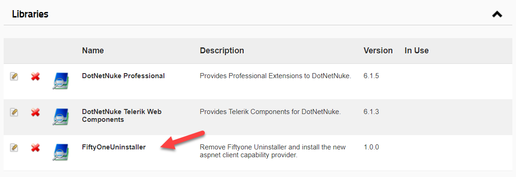Remove FiftyOneUninstaller using red X icon
516x177 pixels.
point(35,148)
